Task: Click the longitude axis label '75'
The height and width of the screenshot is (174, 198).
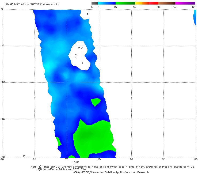Action: point(99,159)
